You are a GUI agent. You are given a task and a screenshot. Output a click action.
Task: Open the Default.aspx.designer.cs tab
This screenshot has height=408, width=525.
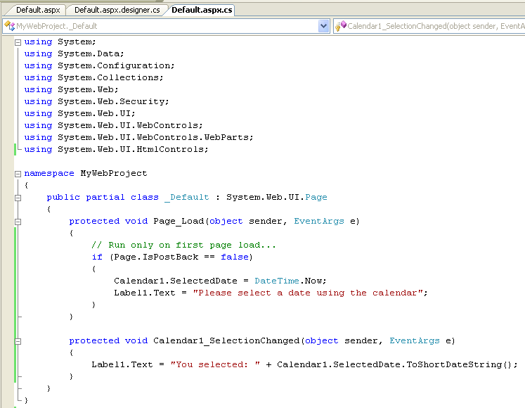pos(115,10)
